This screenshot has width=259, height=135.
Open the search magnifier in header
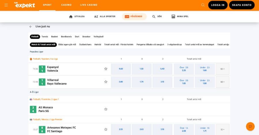coord(203,5)
